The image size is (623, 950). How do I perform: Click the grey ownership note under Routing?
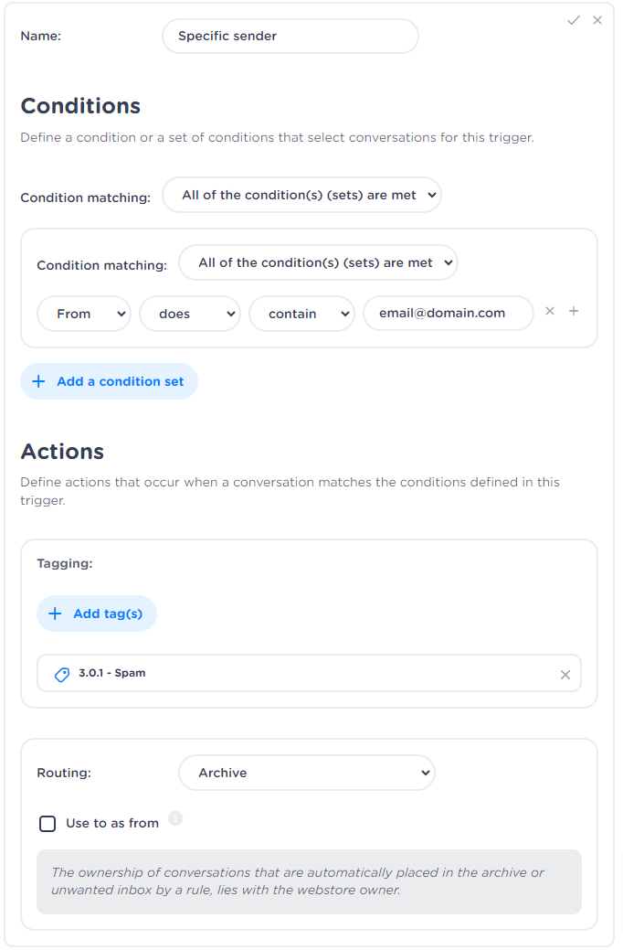(309, 881)
